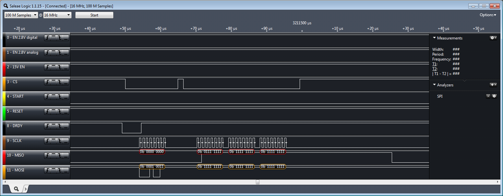Click the Frequency measurement row

point(446,59)
